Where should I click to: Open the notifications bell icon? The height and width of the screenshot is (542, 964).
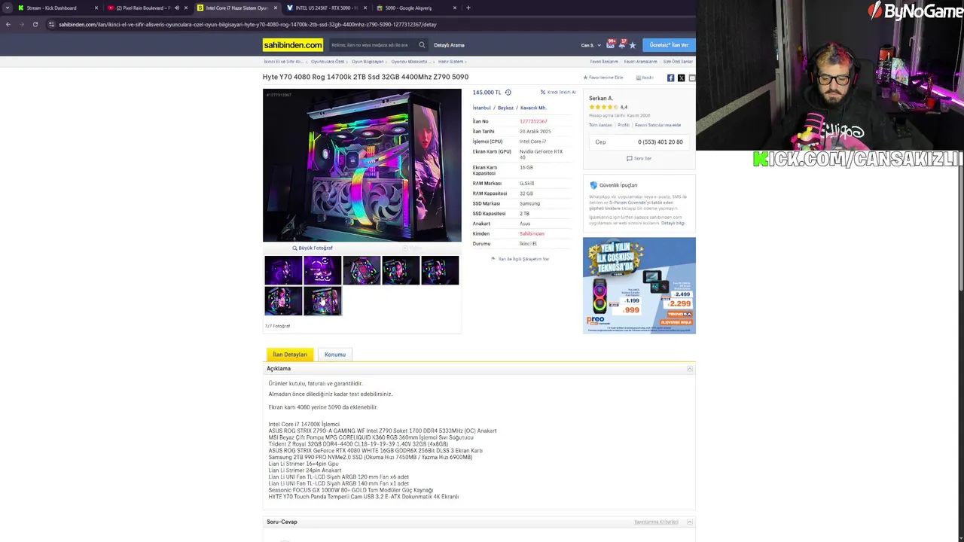622,45
